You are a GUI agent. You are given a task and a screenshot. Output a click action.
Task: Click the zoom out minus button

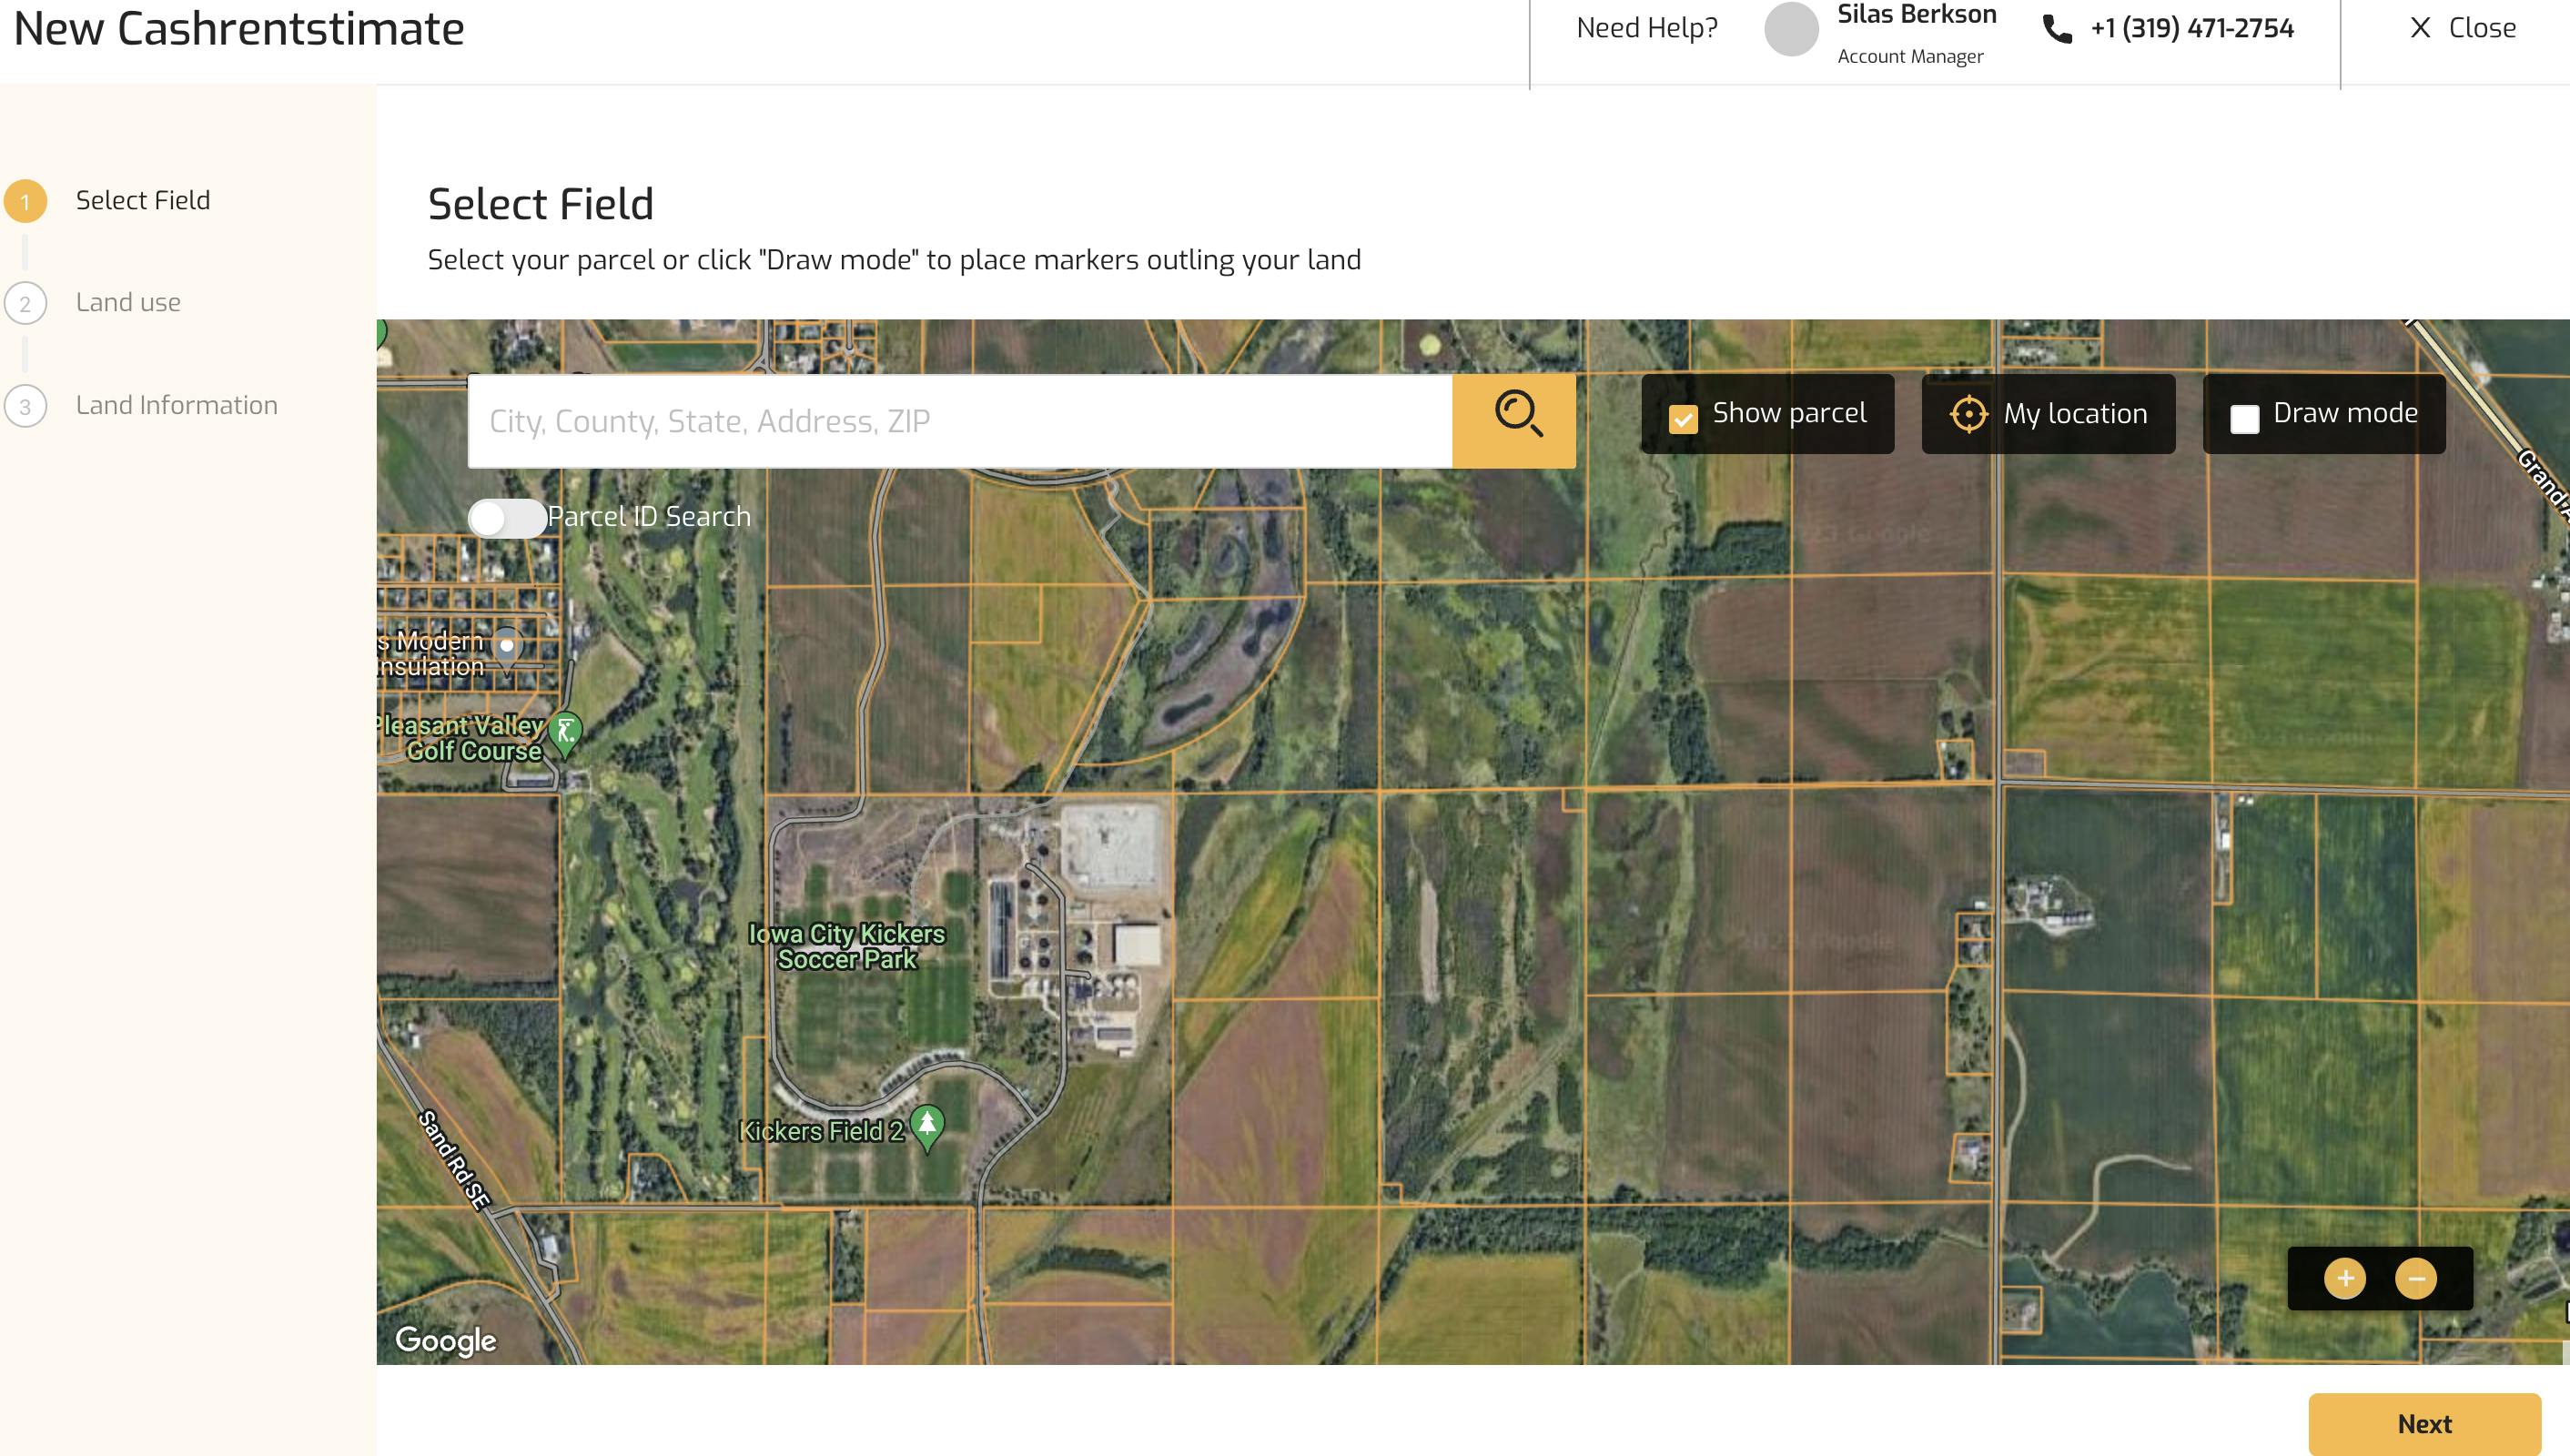pos(2416,1278)
